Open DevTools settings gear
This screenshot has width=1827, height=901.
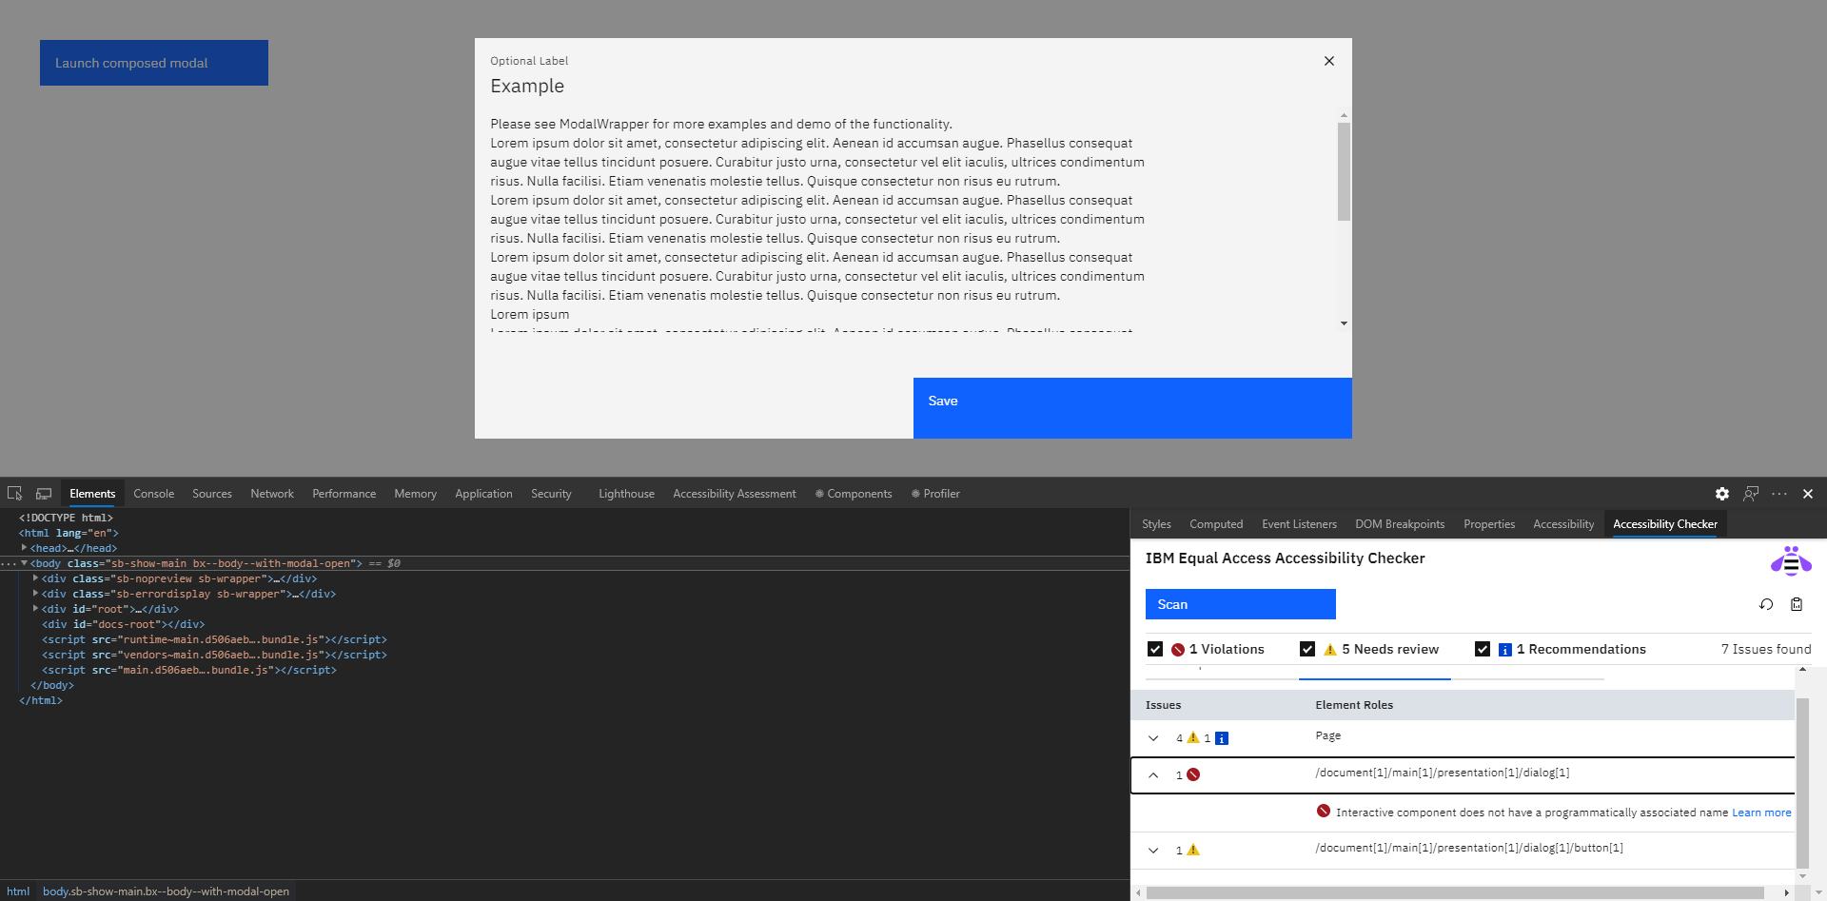[1722, 494]
